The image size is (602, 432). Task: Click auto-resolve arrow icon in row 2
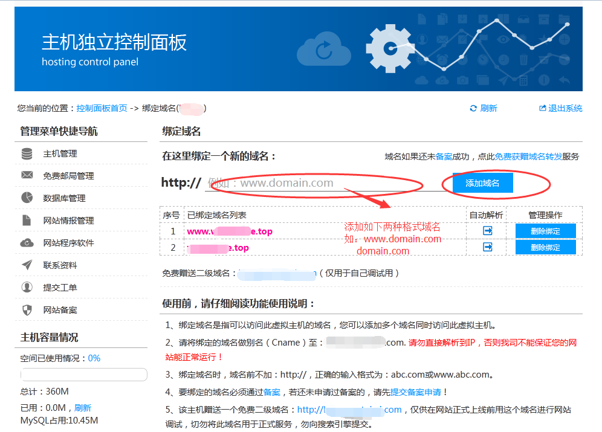tap(488, 247)
